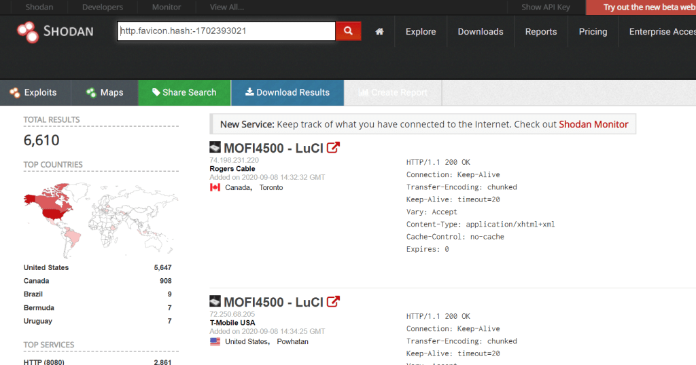Click the United States flag icon
696x365 pixels.
tap(215, 341)
